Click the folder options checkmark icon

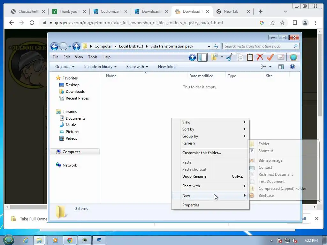(214, 57)
